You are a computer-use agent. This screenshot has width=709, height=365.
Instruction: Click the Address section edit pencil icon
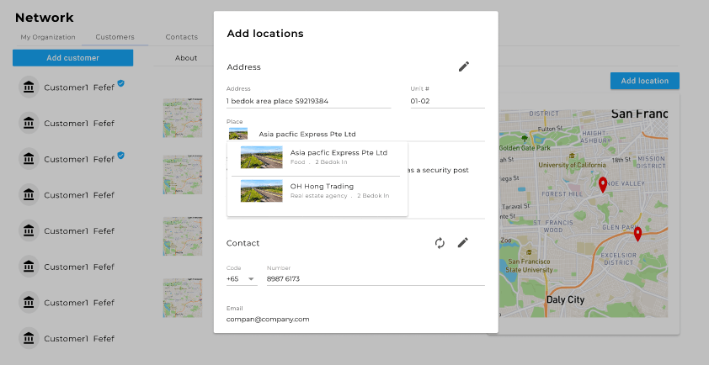pyautogui.click(x=463, y=66)
